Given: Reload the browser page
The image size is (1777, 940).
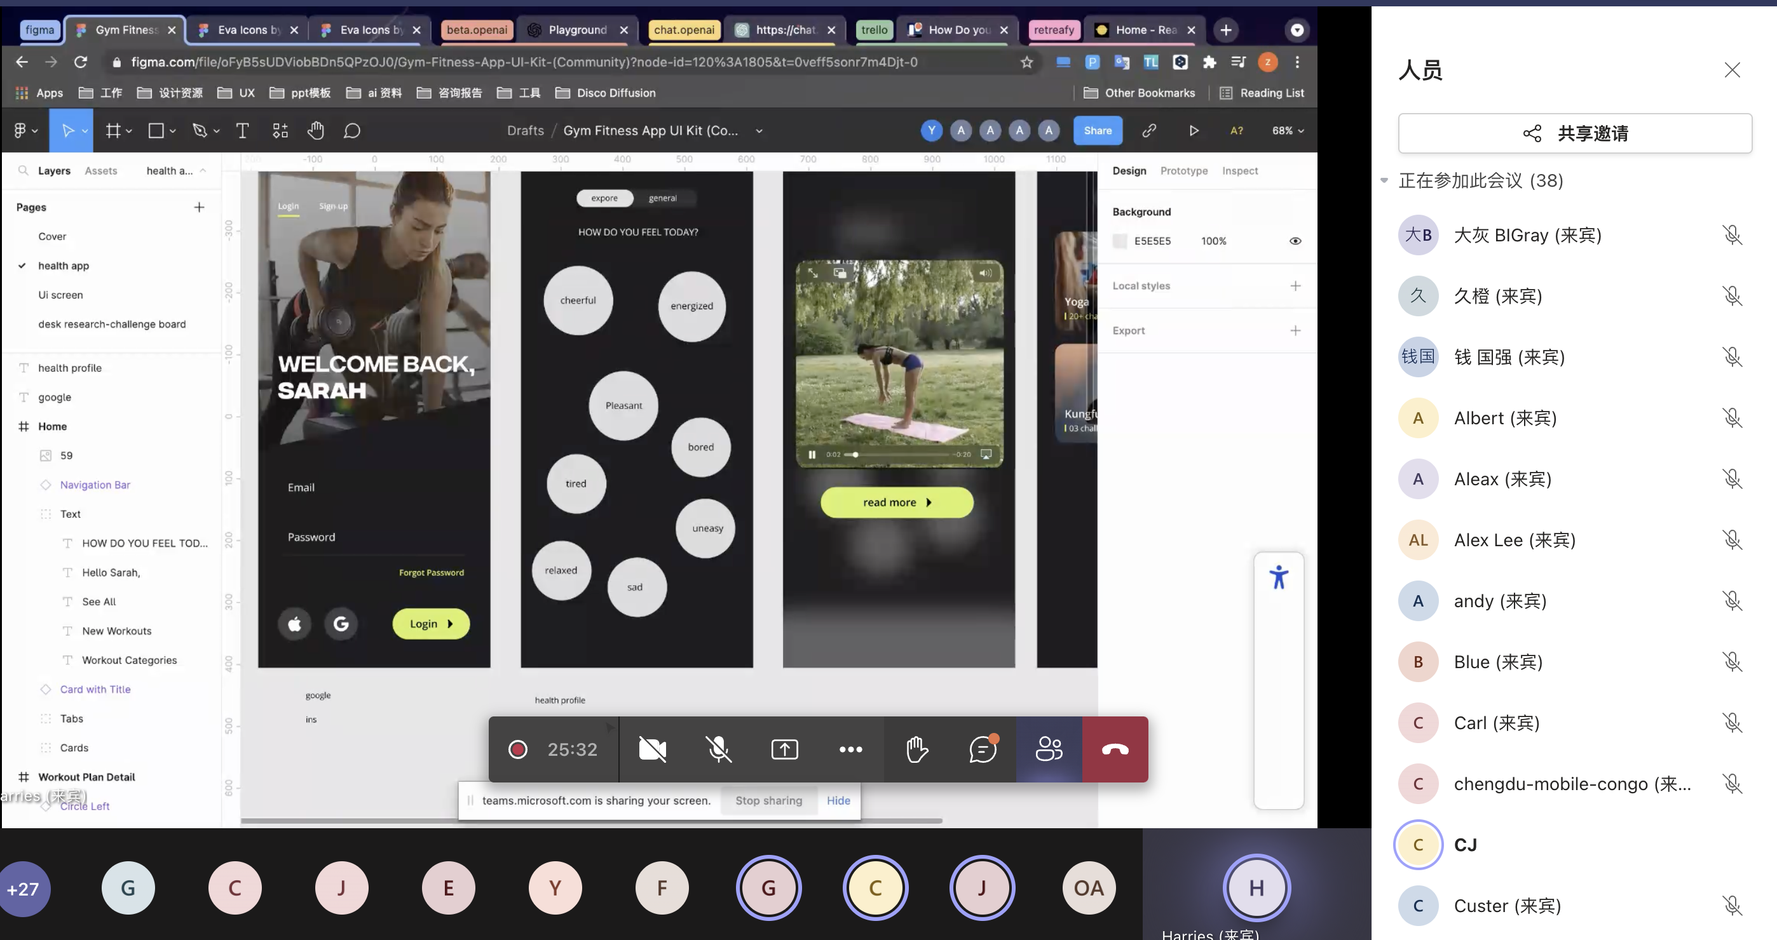Looking at the screenshot, I should (x=81, y=62).
